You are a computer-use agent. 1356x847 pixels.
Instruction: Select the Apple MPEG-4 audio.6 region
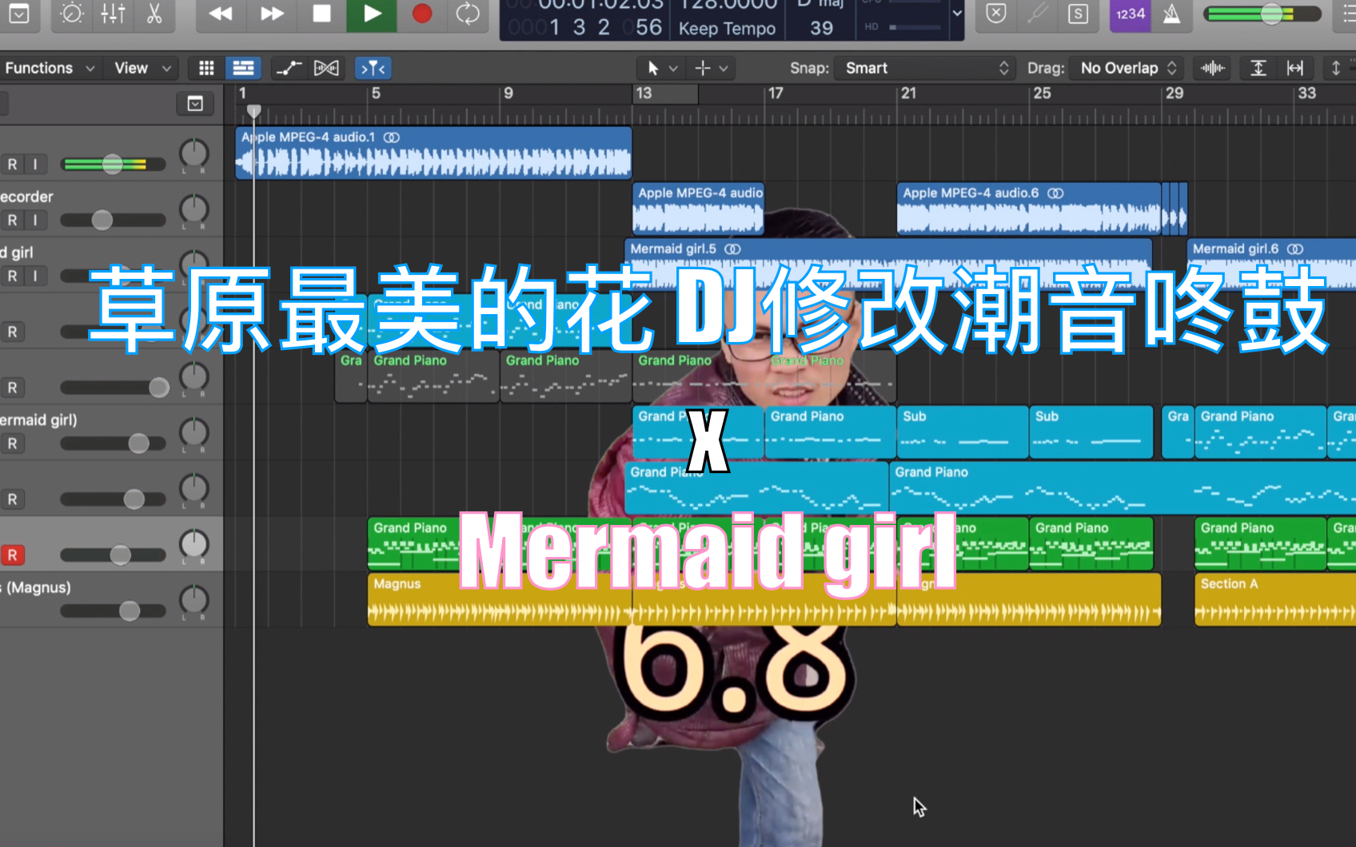1028,208
